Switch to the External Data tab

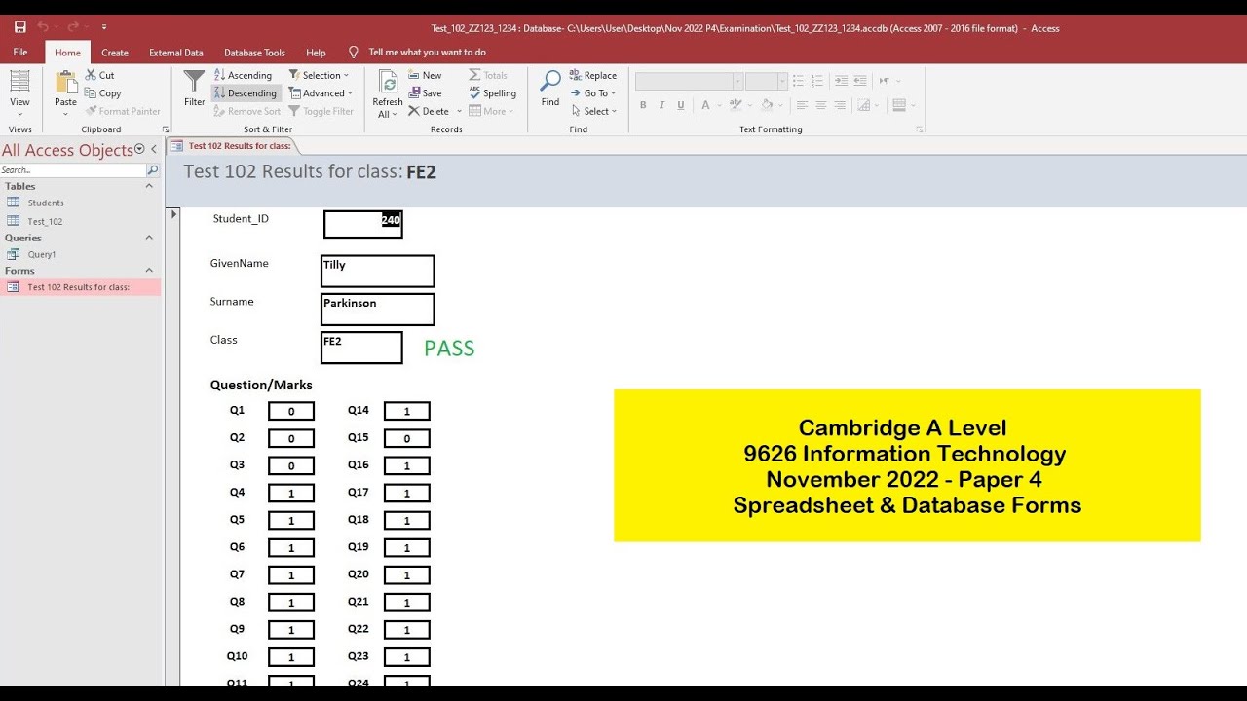point(176,53)
